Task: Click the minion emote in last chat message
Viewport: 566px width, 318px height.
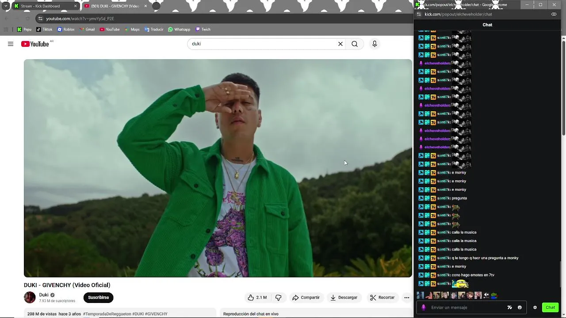Action: [460, 284]
